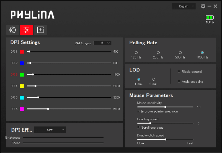This screenshot has height=153, width=222.
Task: Uncheck Improve pointer precision
Action: click(139, 111)
